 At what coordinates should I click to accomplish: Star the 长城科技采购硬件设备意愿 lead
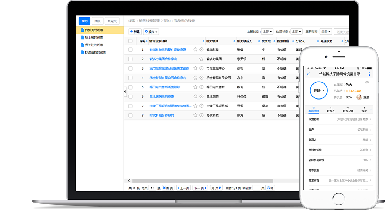(195, 50)
